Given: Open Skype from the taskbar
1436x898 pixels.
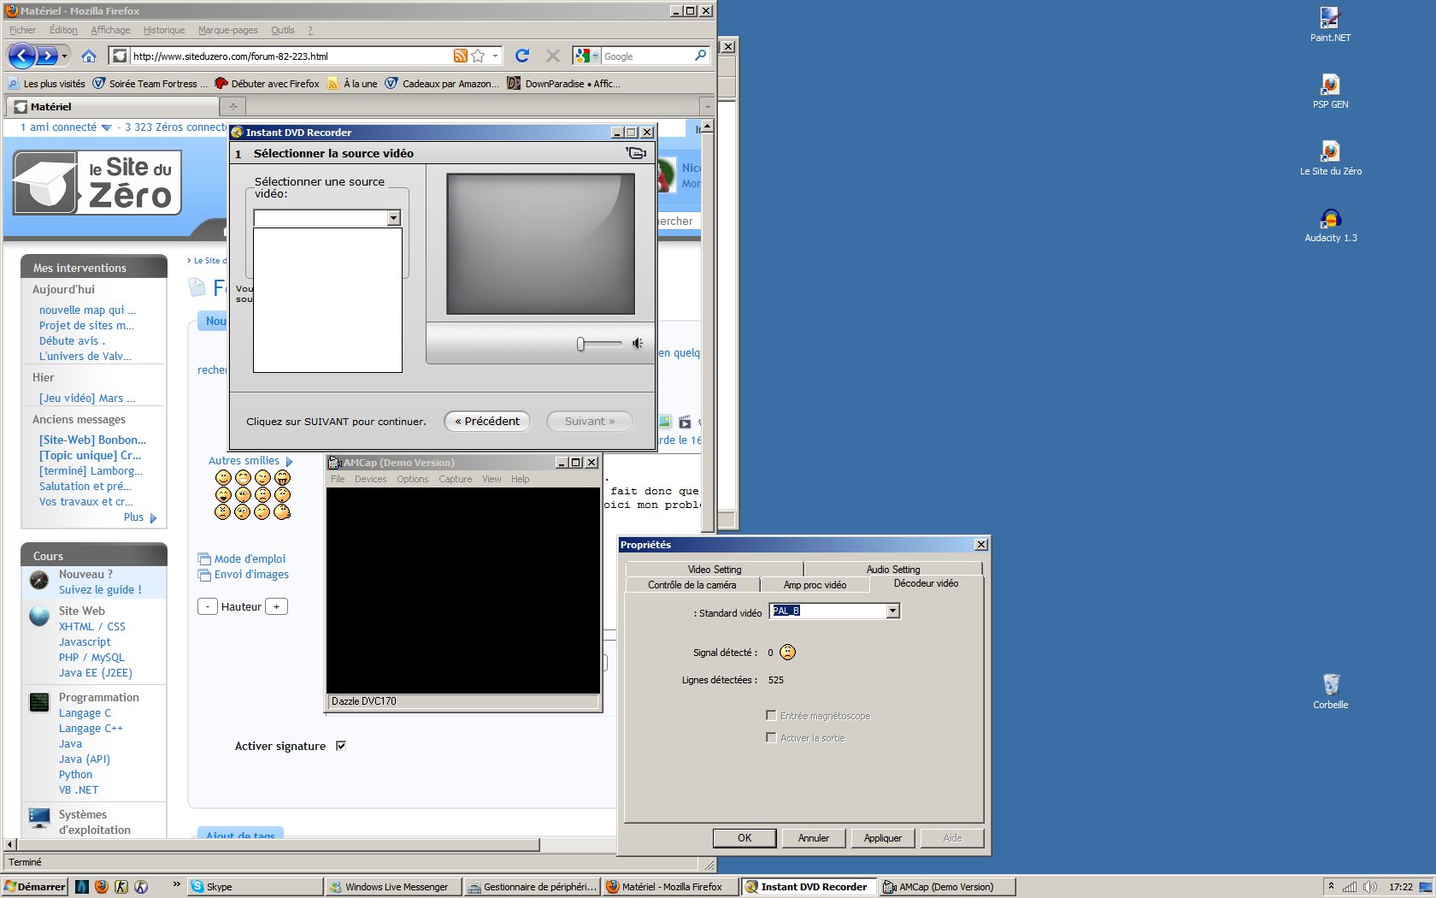Looking at the screenshot, I should tap(256, 887).
